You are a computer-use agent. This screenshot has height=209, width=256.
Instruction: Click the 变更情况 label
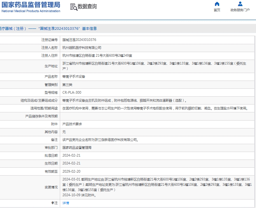tap(51, 187)
